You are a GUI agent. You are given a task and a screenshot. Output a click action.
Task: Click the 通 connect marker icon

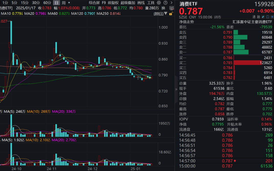pos(254,17)
